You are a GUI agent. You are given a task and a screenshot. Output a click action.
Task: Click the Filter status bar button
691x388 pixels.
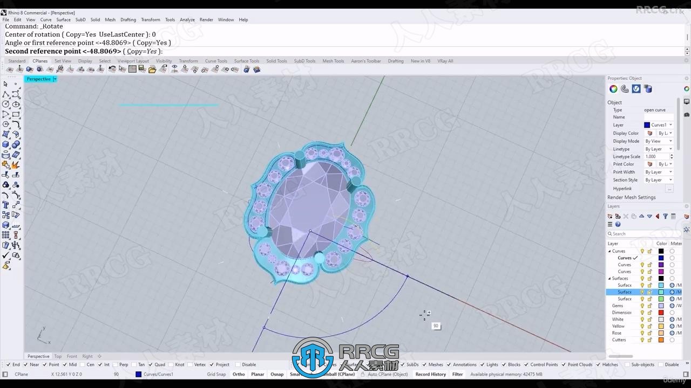(x=457, y=374)
